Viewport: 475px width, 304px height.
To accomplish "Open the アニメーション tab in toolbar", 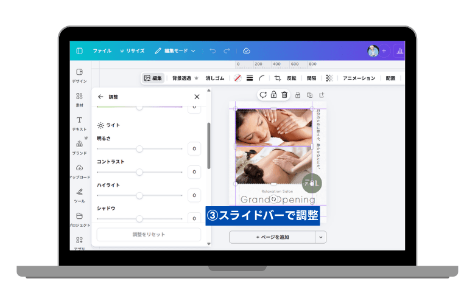I will click(359, 78).
